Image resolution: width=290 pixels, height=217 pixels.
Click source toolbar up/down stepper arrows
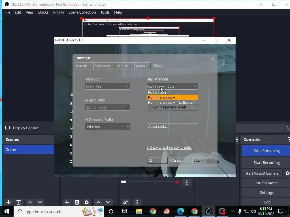click(x=288, y=128)
